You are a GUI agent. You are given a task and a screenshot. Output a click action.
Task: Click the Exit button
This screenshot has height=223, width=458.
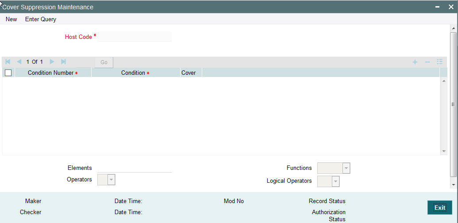click(x=439, y=208)
